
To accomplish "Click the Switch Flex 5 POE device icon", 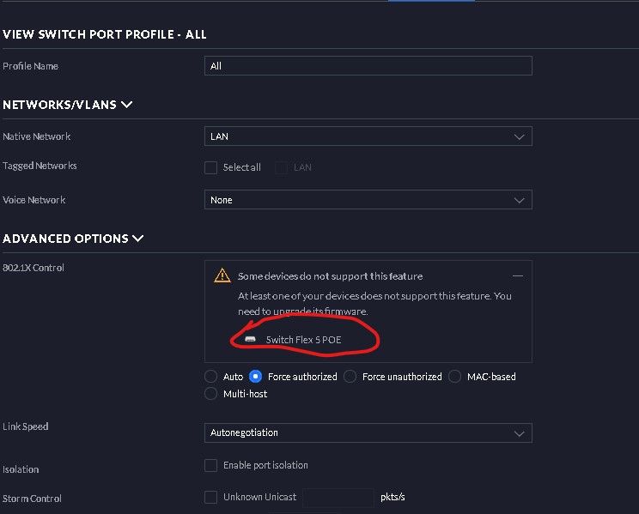I will [250, 340].
